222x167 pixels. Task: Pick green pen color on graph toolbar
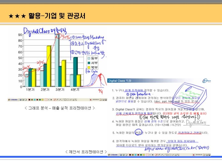pyautogui.click(x=40, y=100)
